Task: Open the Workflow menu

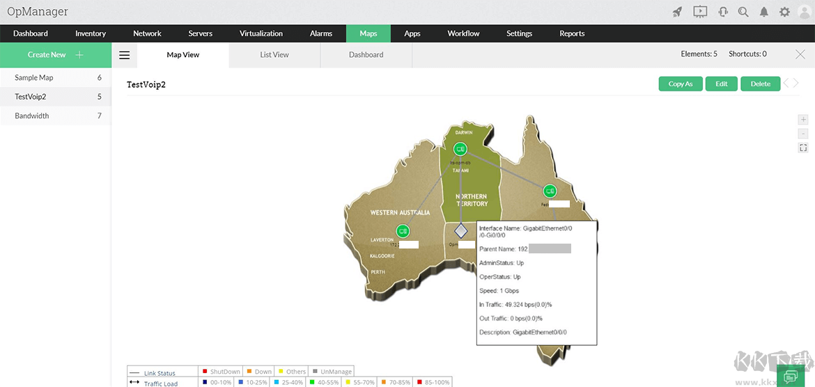Action: (464, 33)
